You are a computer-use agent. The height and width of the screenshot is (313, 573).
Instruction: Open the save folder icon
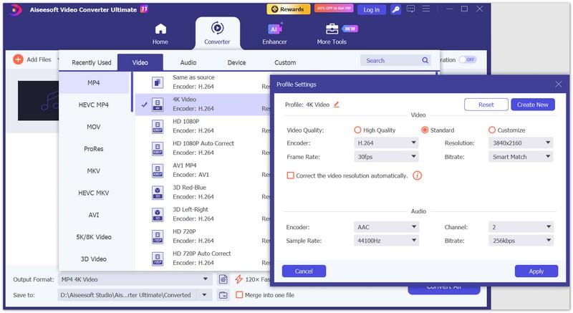223,295
